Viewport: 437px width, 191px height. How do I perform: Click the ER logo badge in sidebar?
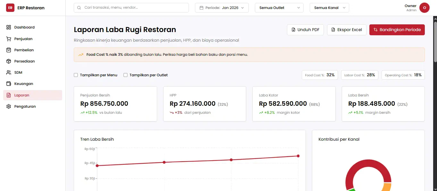pos(10,8)
